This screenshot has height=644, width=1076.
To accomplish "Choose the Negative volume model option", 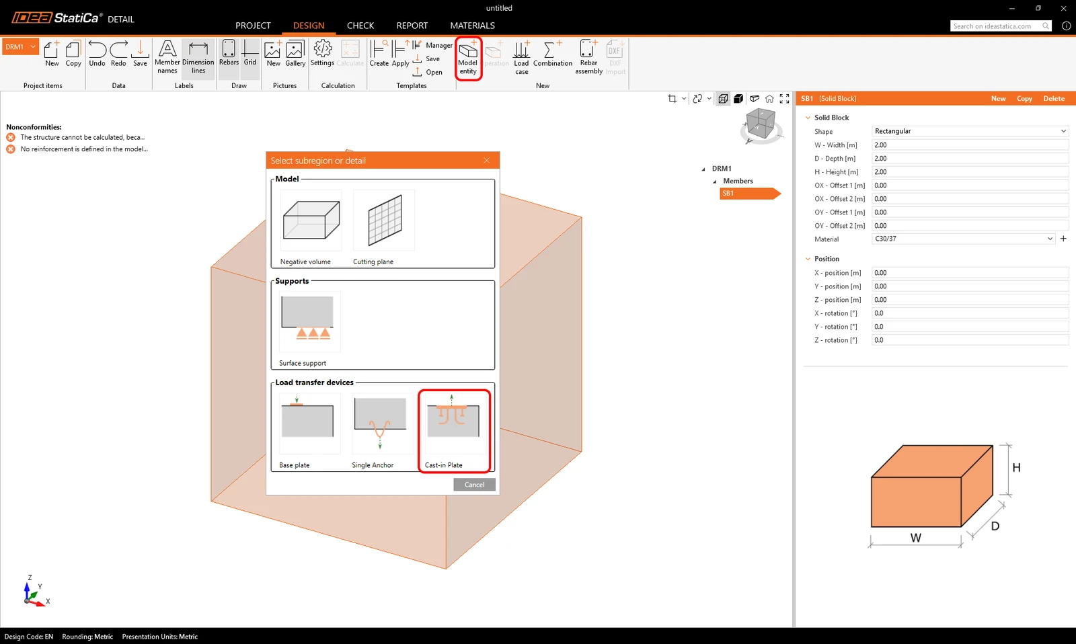I will point(310,228).
